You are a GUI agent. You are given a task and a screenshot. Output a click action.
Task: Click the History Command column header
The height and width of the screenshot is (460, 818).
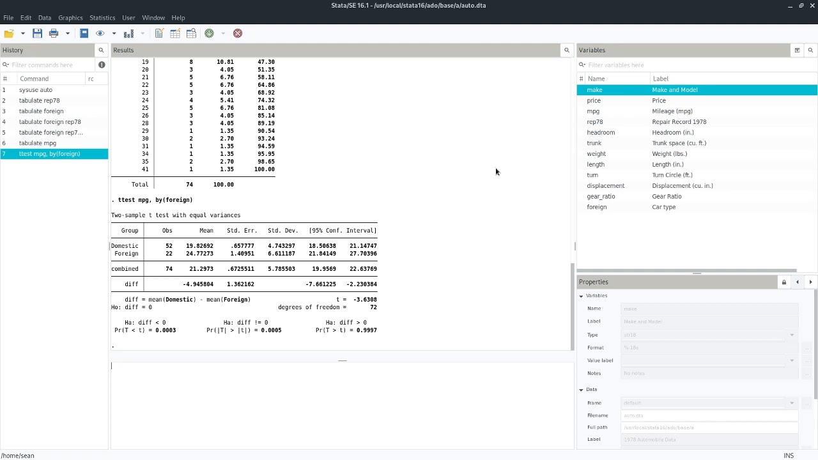pos(52,79)
